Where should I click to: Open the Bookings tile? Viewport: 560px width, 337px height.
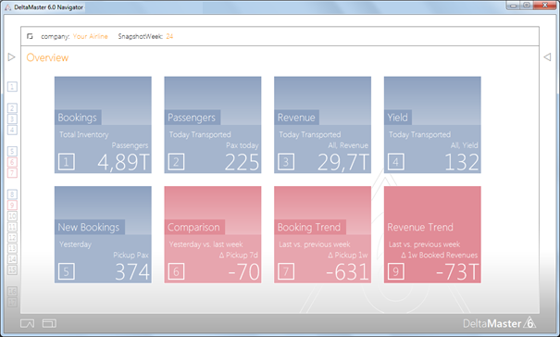[x=103, y=125]
